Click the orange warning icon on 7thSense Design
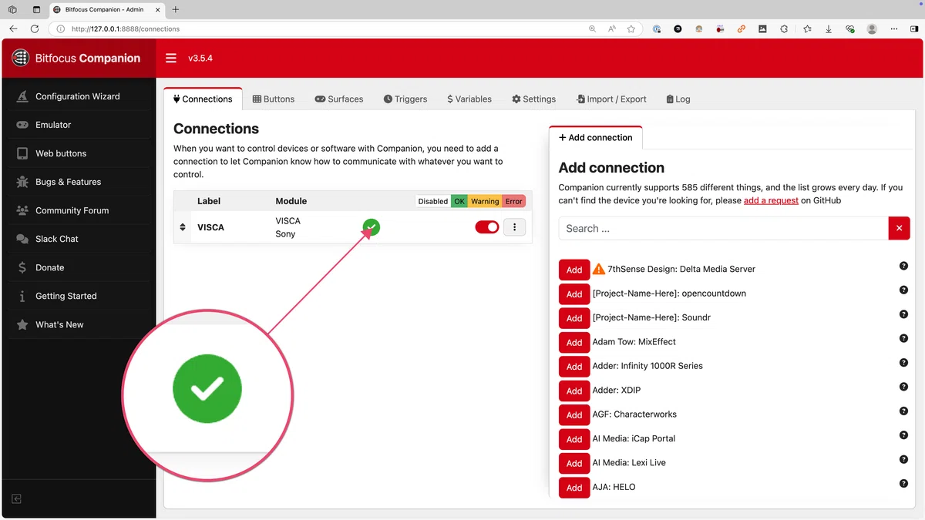Image resolution: width=925 pixels, height=520 pixels. [599, 269]
